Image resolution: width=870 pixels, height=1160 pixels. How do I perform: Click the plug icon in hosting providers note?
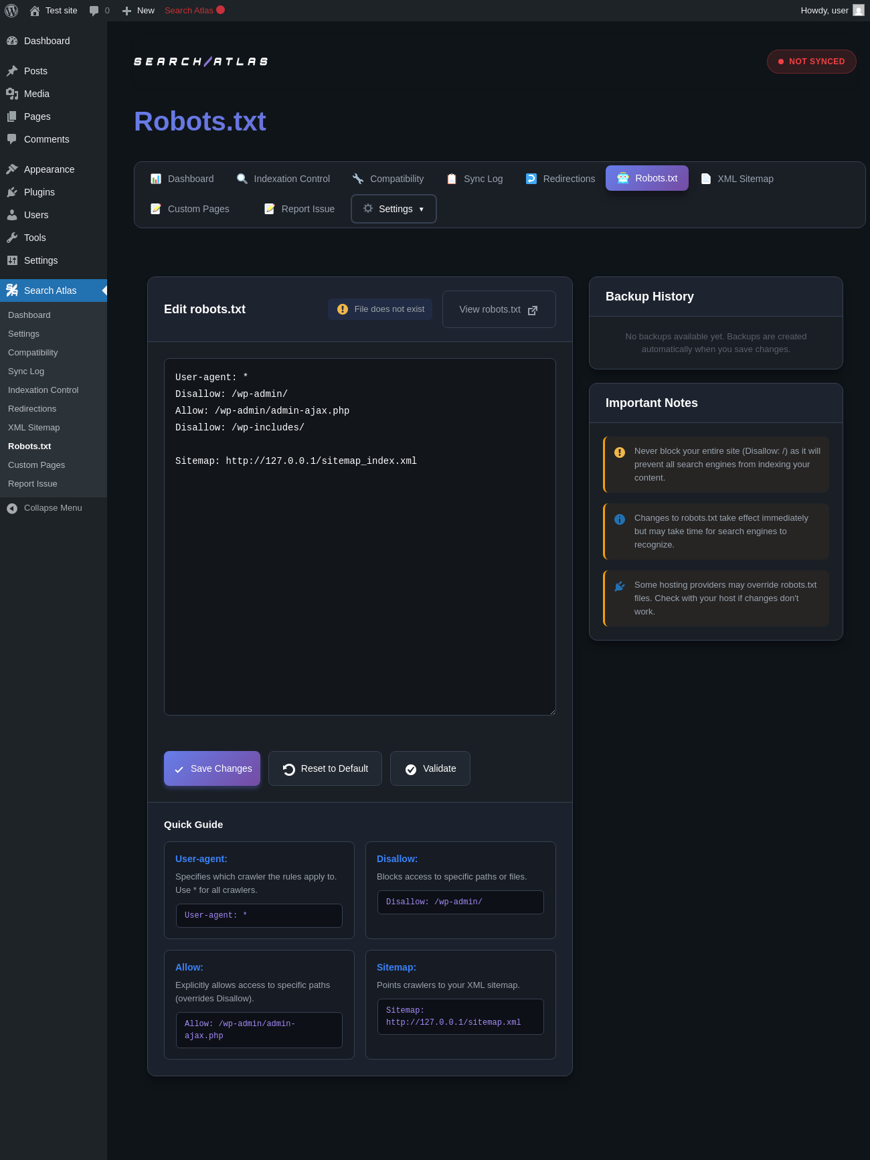tap(620, 586)
